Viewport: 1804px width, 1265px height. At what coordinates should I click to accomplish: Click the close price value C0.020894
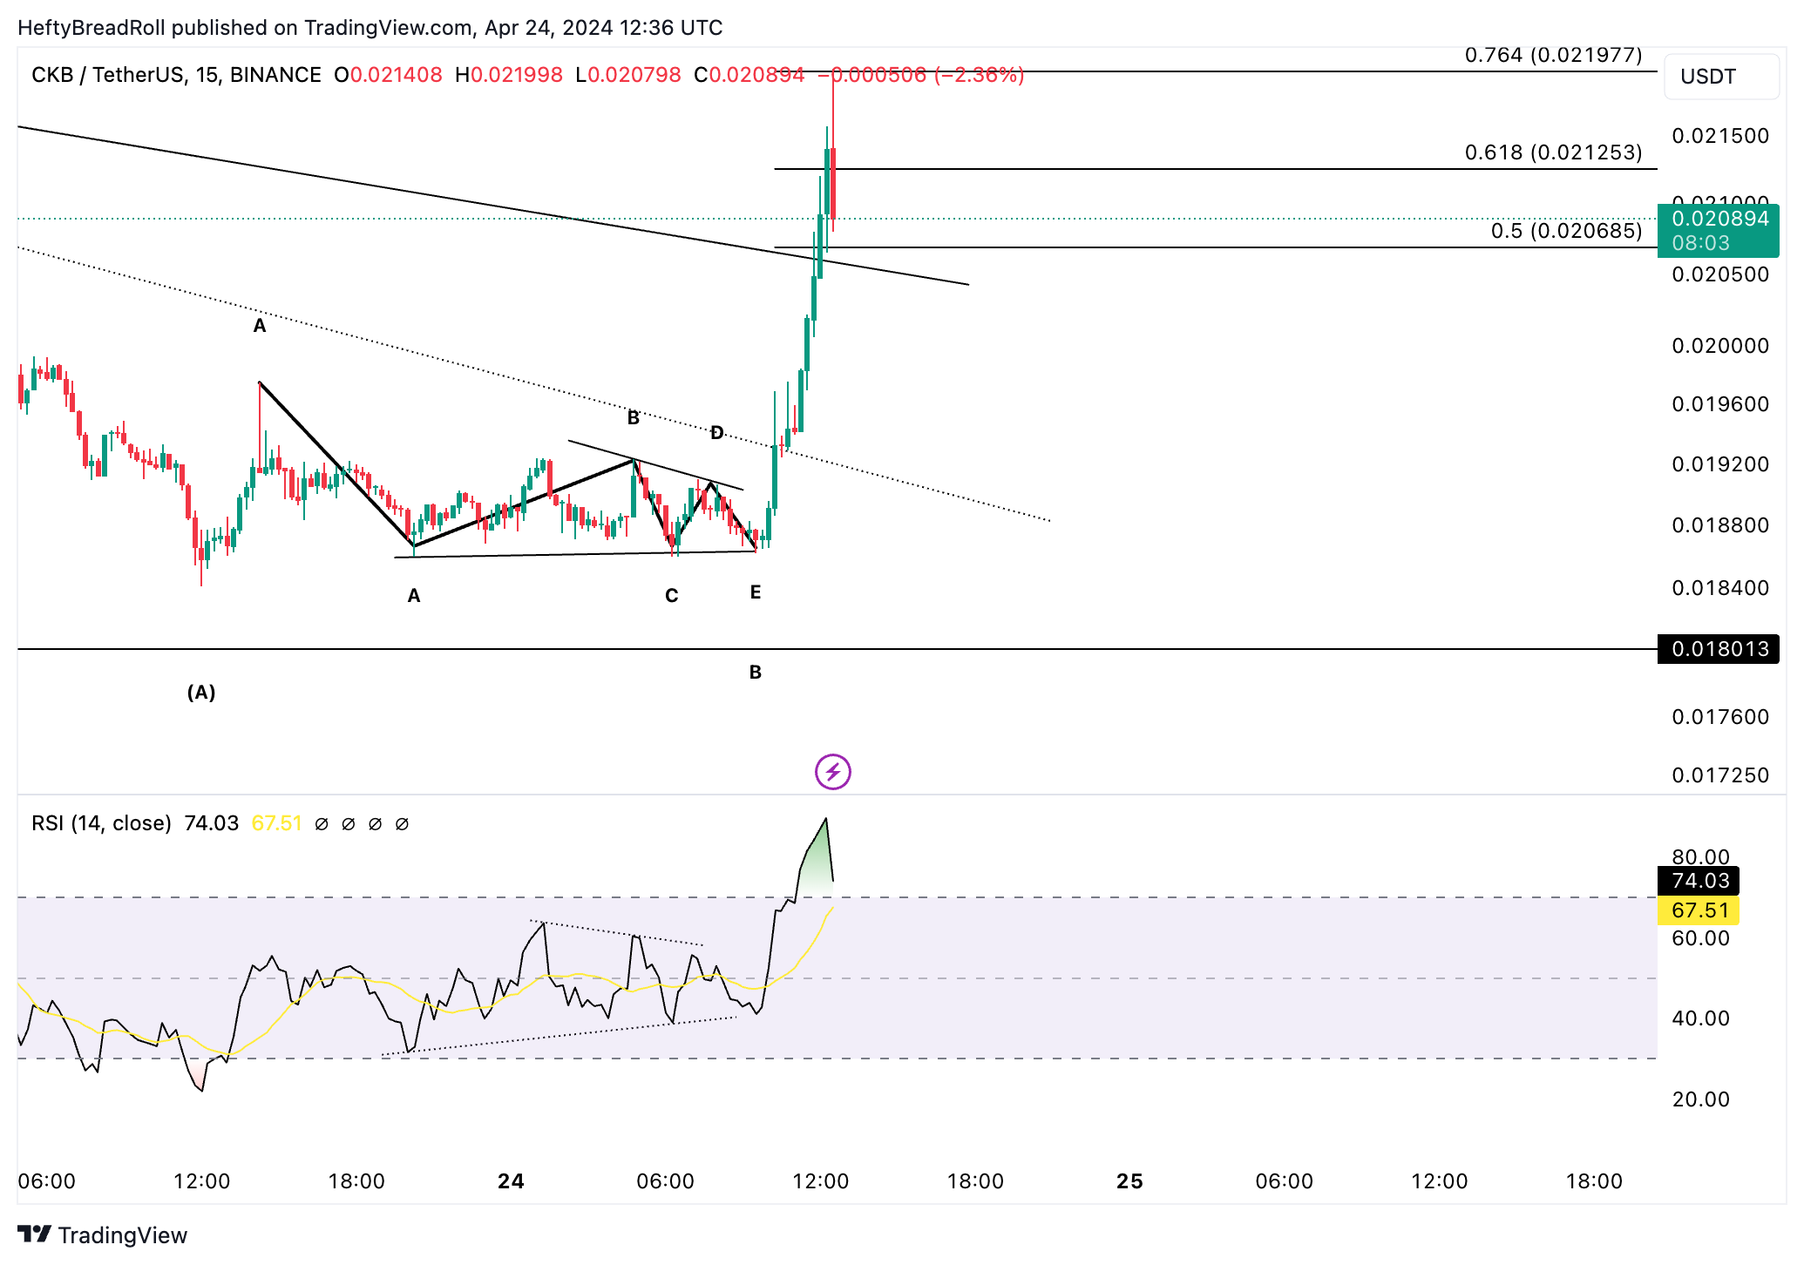pyautogui.click(x=749, y=75)
